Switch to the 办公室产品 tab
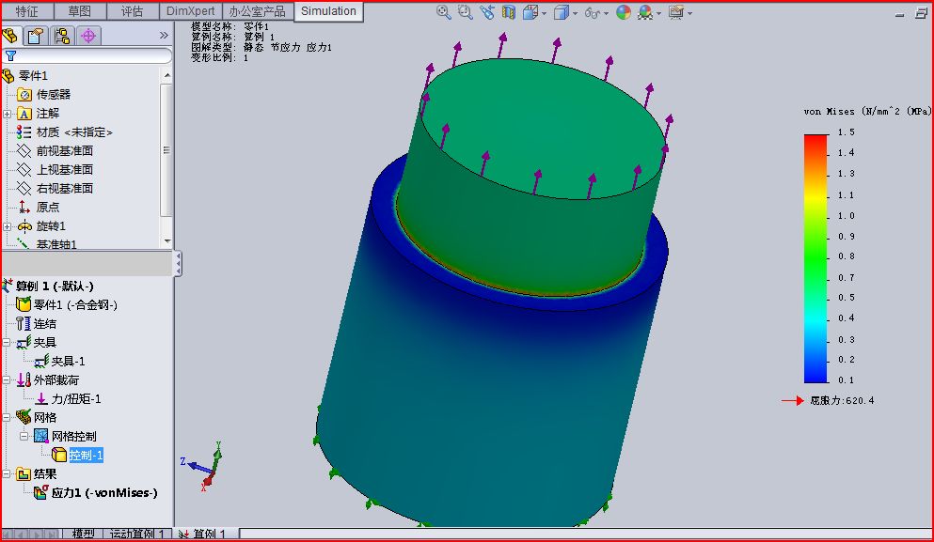This screenshot has width=934, height=542. [x=258, y=11]
